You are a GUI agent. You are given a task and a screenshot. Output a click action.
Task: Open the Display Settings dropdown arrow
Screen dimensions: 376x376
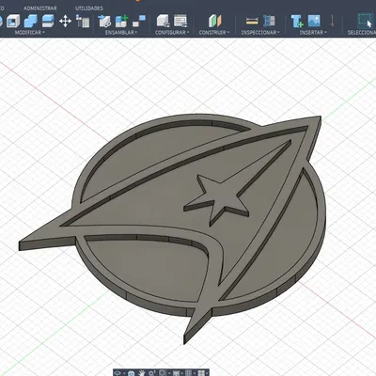tap(181, 373)
